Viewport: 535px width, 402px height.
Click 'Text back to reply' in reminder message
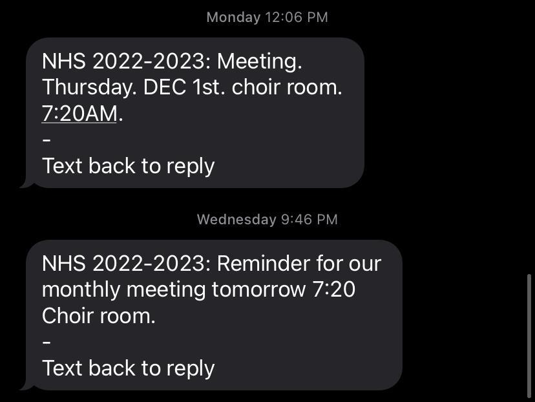point(128,368)
